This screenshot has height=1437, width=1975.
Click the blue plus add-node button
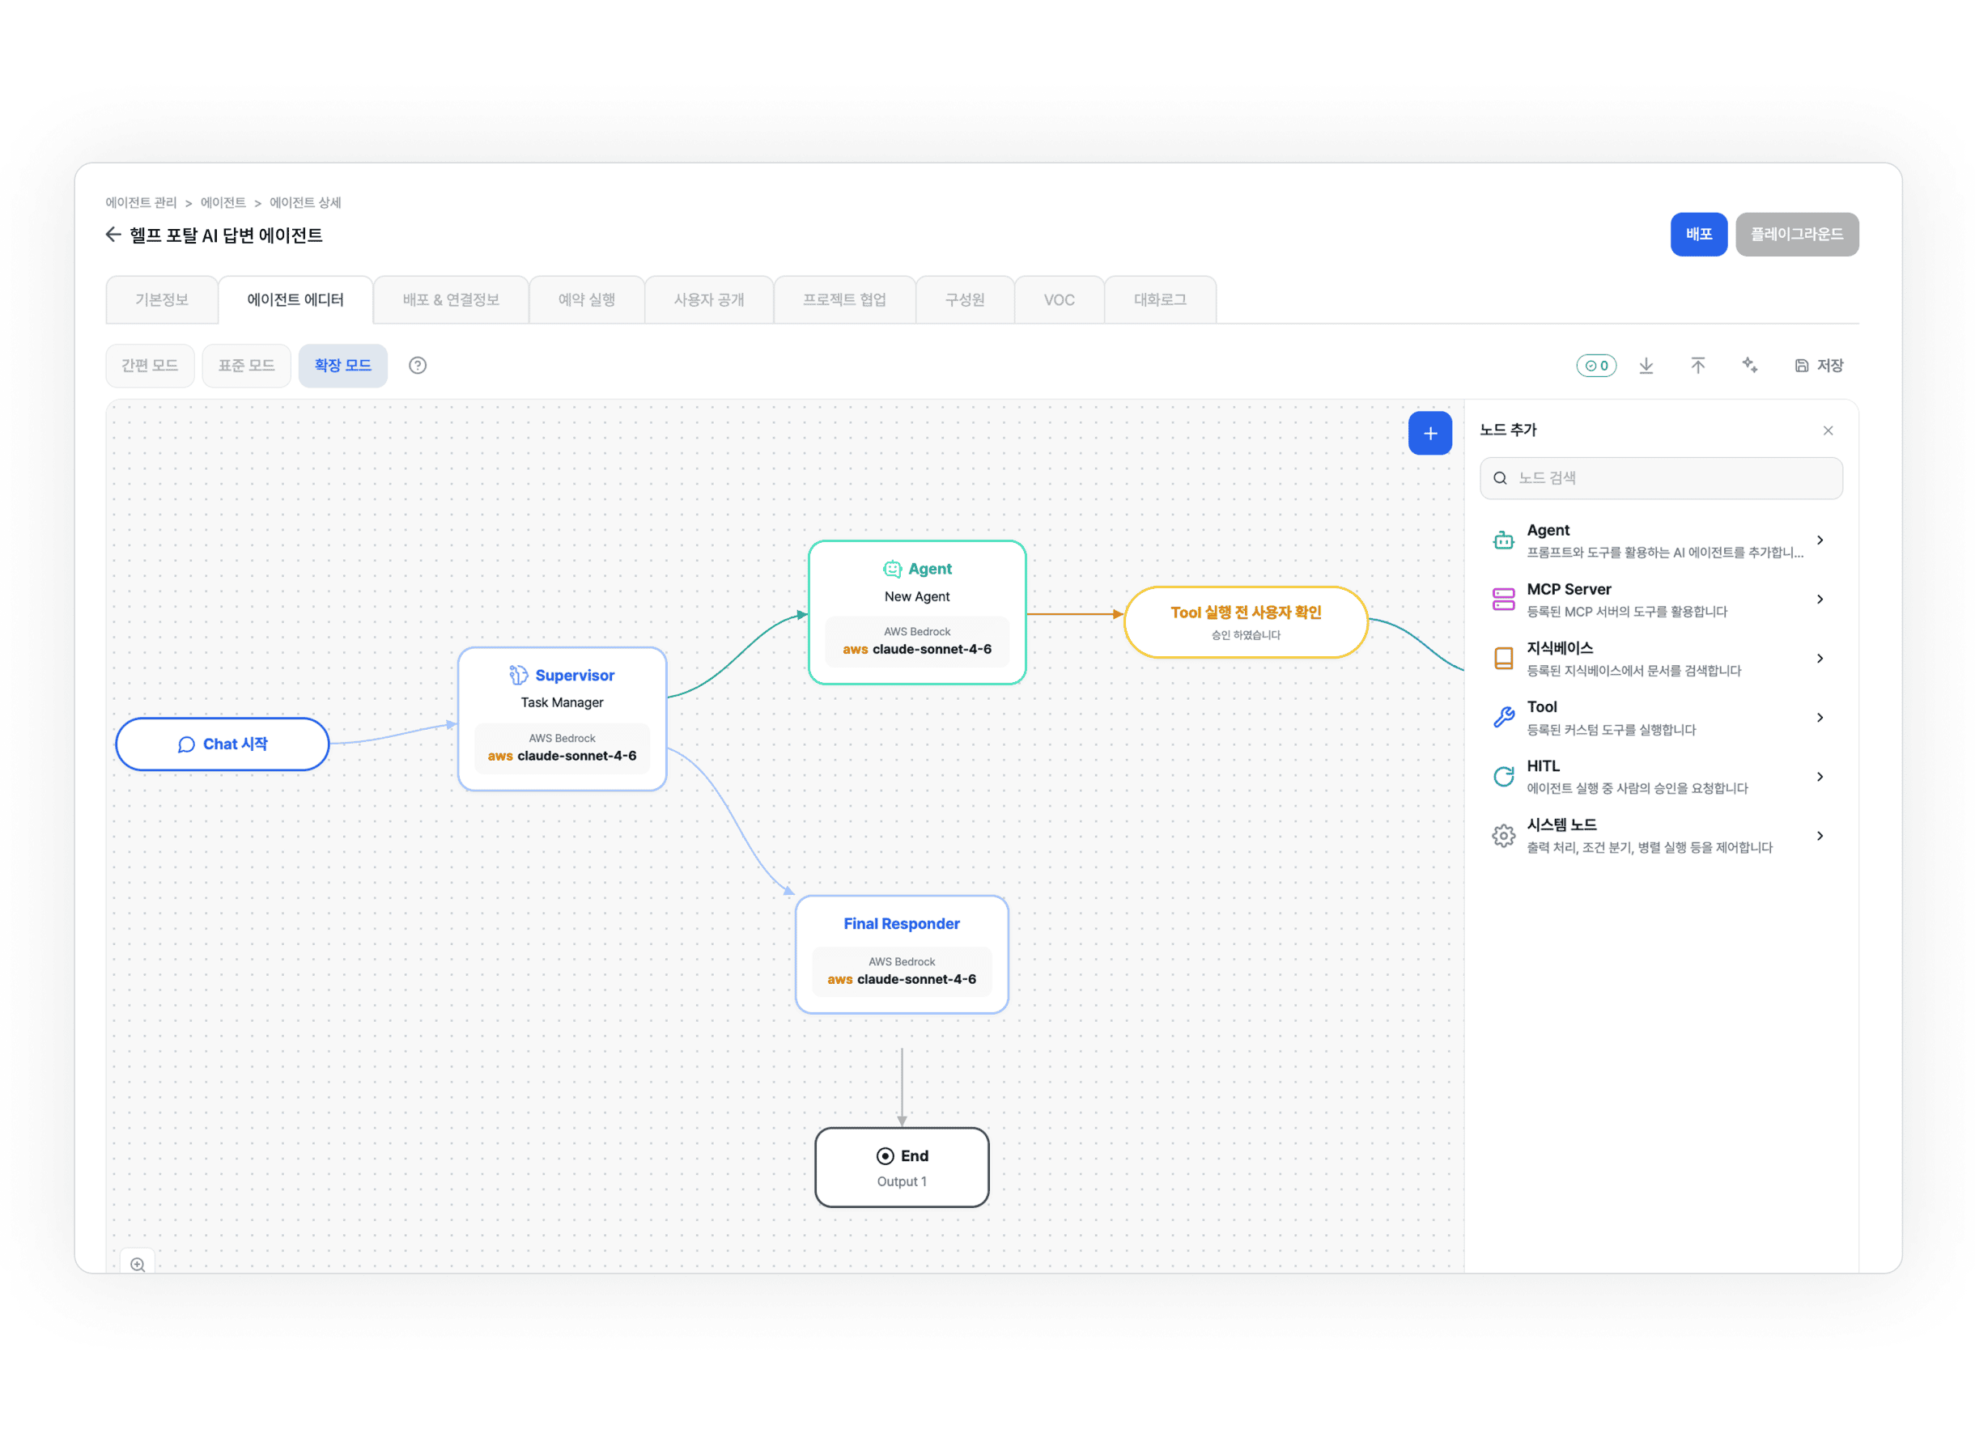[x=1430, y=434]
